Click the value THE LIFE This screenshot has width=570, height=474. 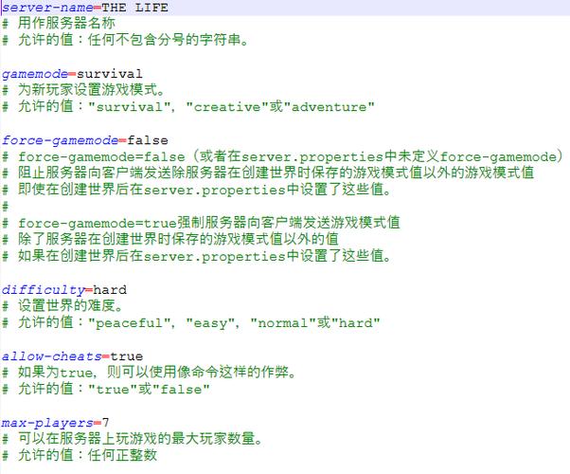pyautogui.click(x=134, y=8)
